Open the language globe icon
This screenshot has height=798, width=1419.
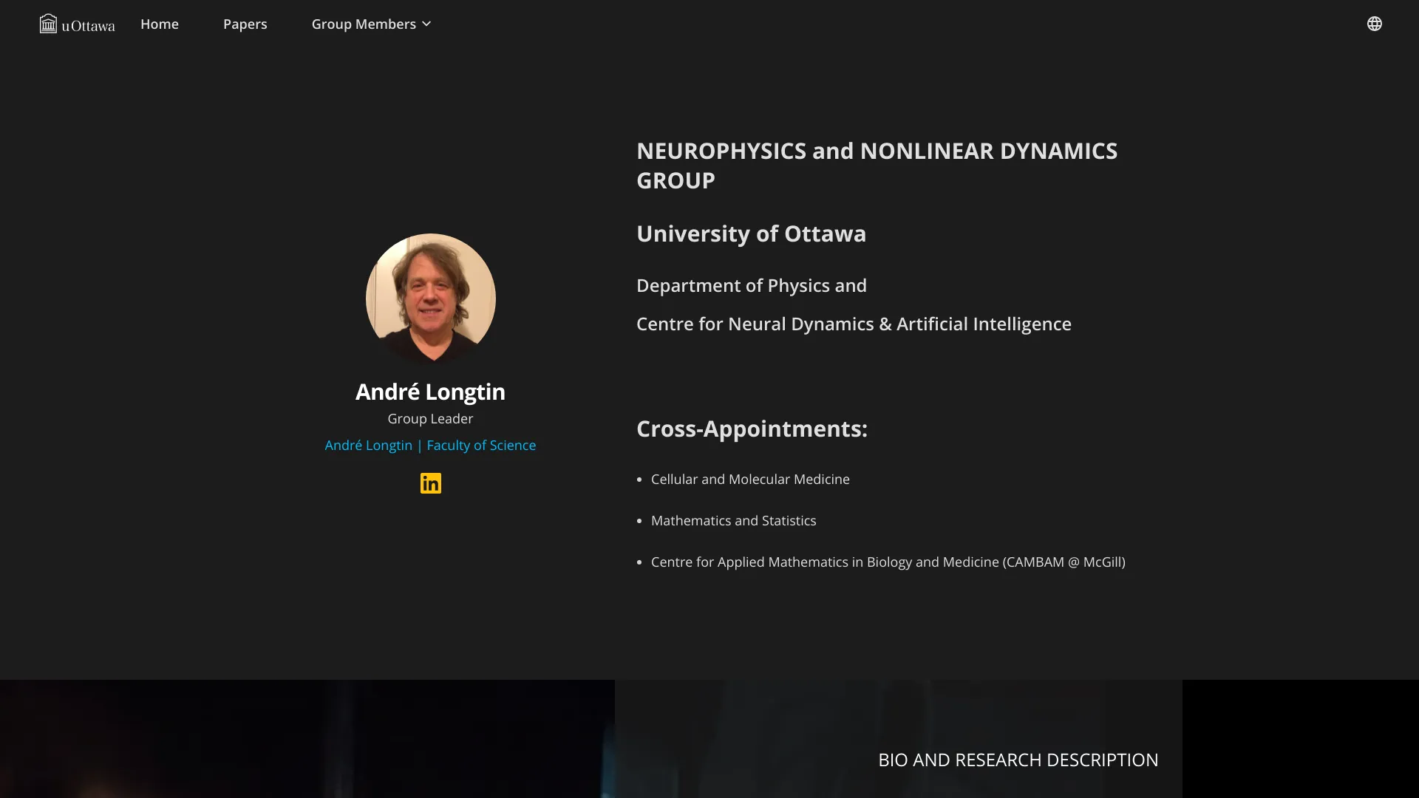pos(1374,24)
